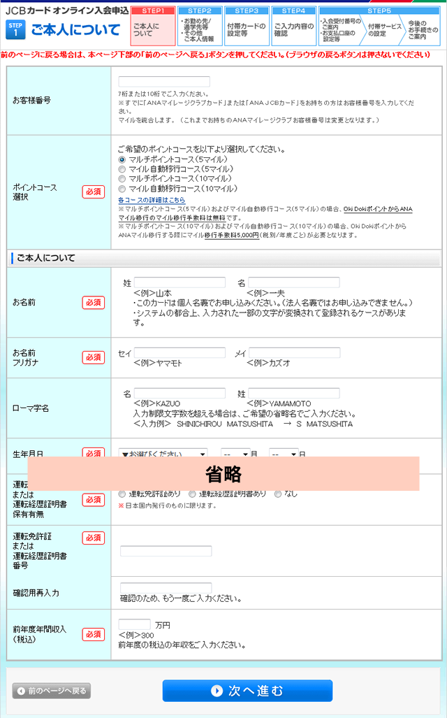Select the STEP3 付帯カードの設定等 tab
The width and height of the screenshot is (447, 718).
tap(247, 26)
